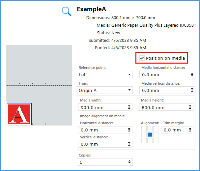Select the bottom-left alignment cell
Image resolution: width=200 pixels, height=171 pixels.
[144, 141]
